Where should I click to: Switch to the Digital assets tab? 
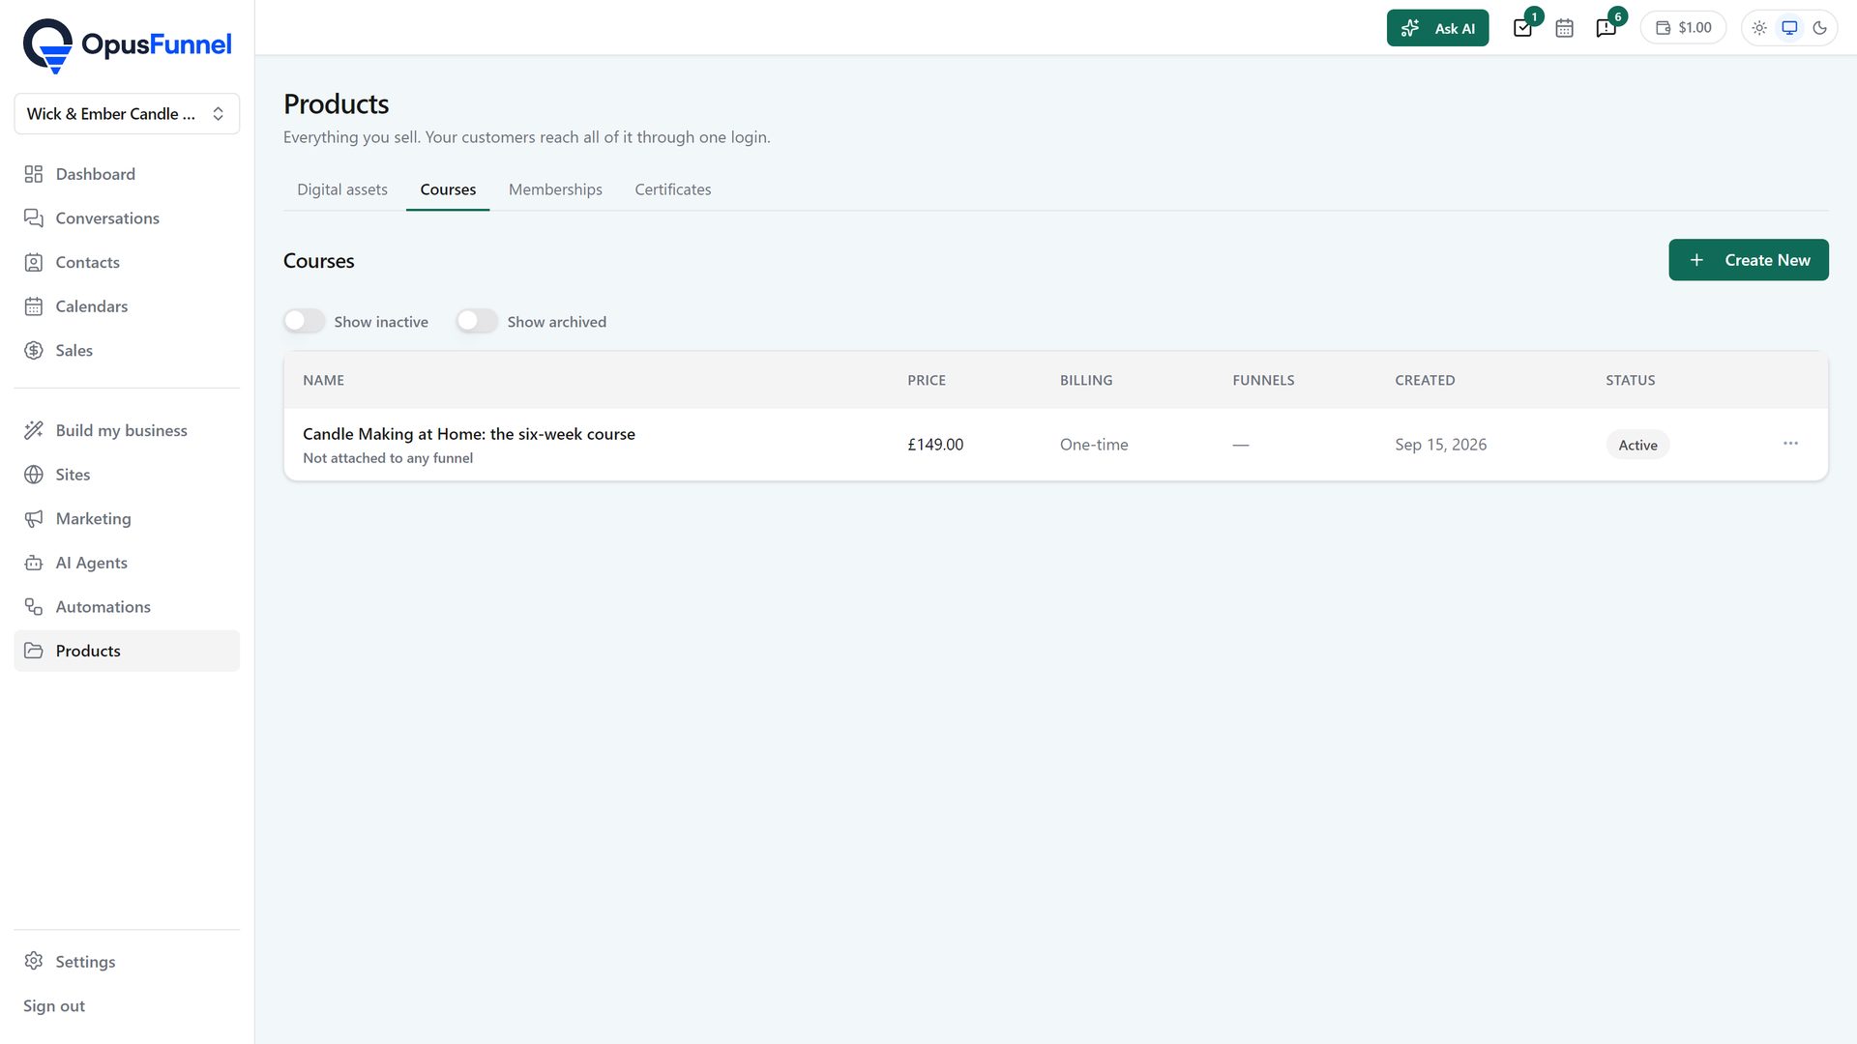click(x=342, y=189)
